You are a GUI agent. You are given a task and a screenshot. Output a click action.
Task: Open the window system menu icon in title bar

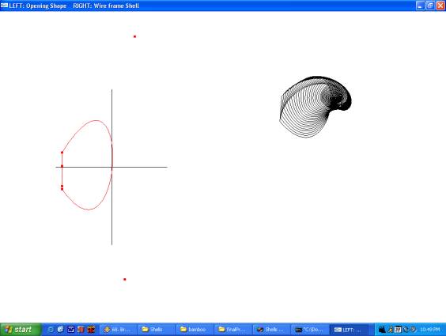coord(4,6)
